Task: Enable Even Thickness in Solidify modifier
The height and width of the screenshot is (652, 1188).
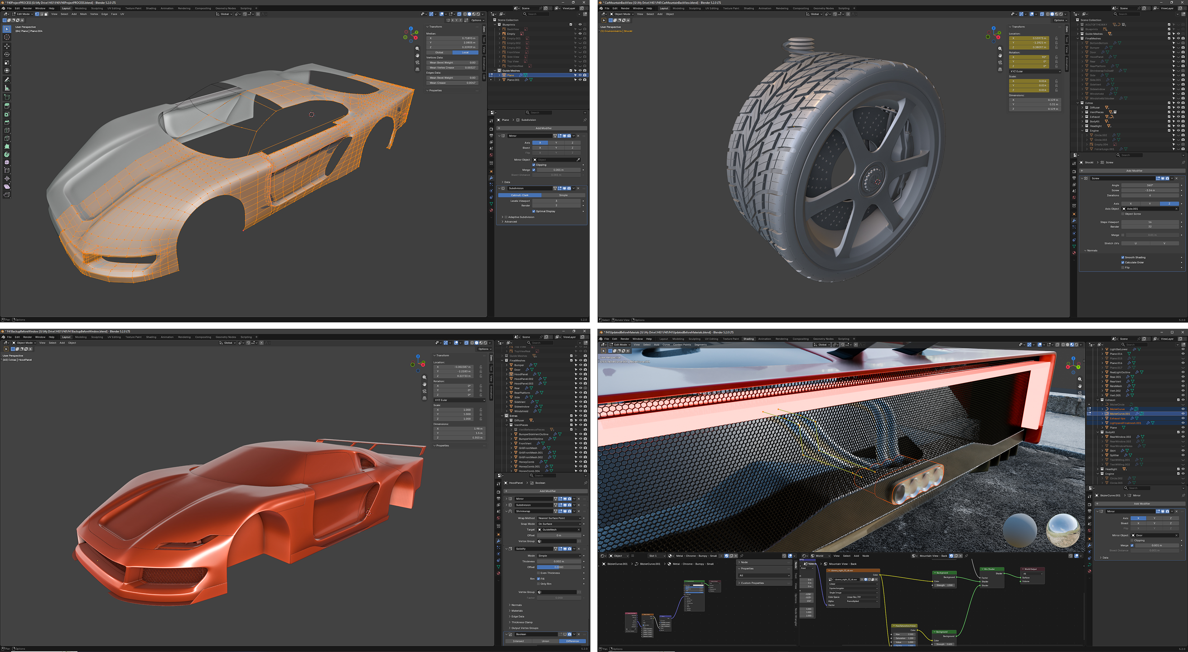Action: click(538, 573)
